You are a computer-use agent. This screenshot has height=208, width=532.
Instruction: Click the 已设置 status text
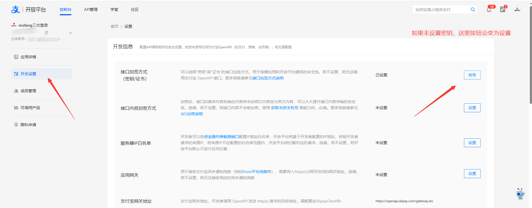point(381,75)
